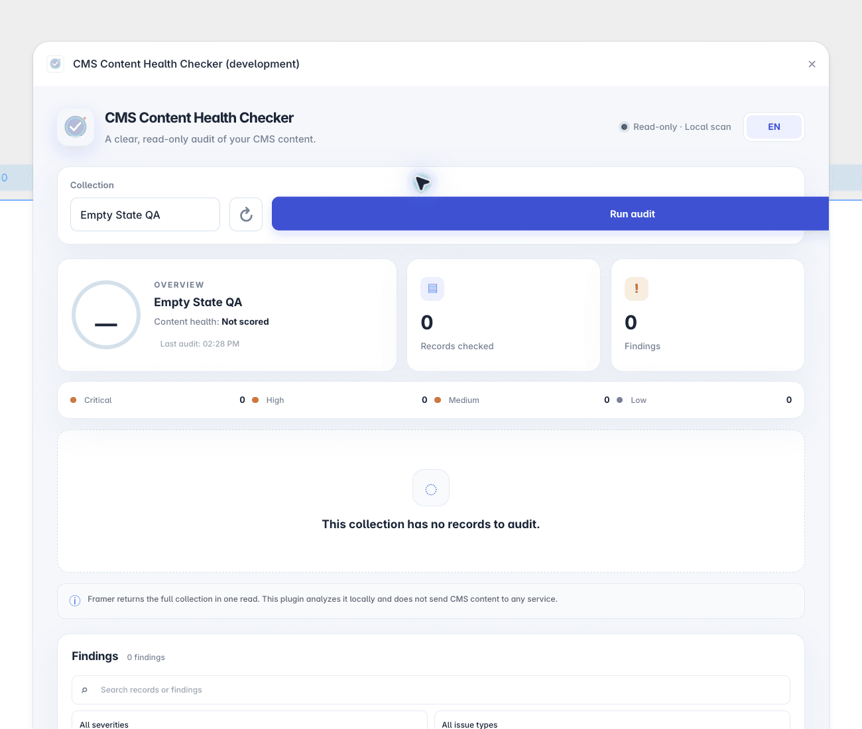This screenshot has width=862, height=729.
Task: Click the Critical severity count
Action: [x=242, y=400]
